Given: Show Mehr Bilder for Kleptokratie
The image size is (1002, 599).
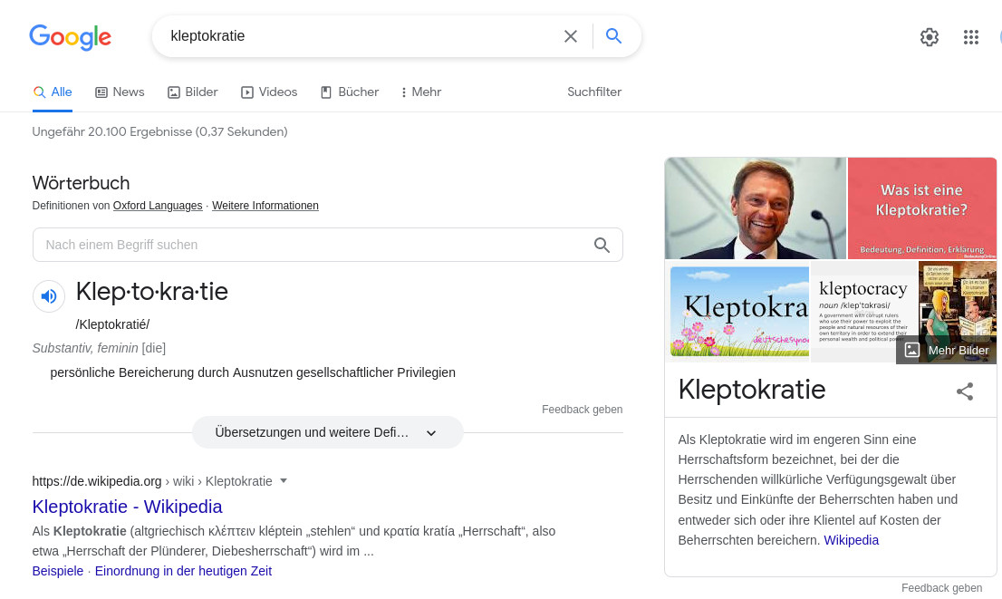Looking at the screenshot, I should point(946,350).
